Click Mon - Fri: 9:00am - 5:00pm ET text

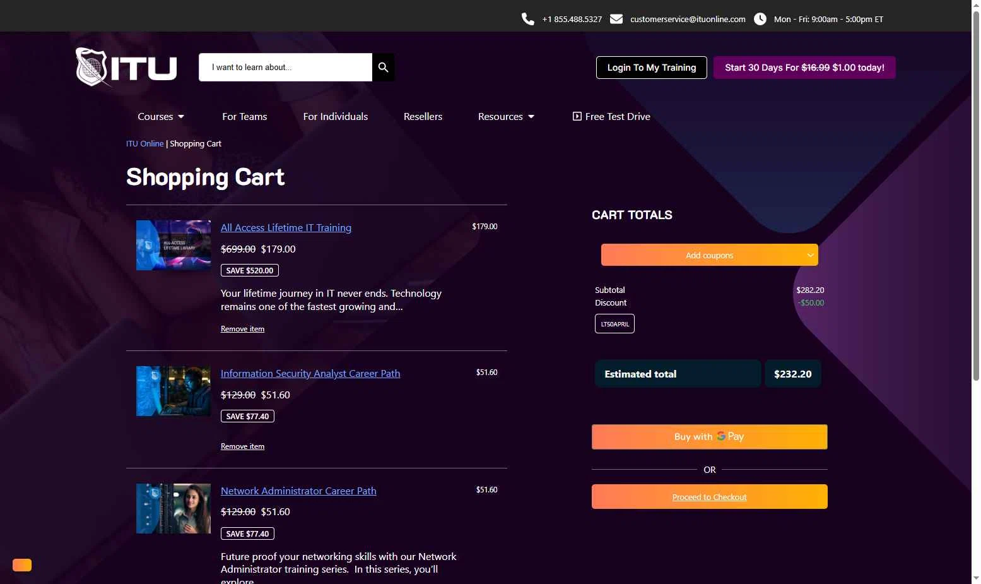(828, 19)
